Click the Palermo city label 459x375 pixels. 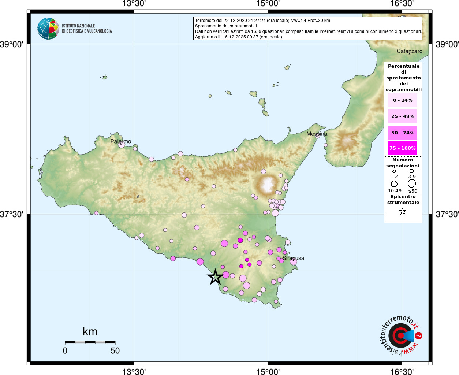pyautogui.click(x=121, y=141)
